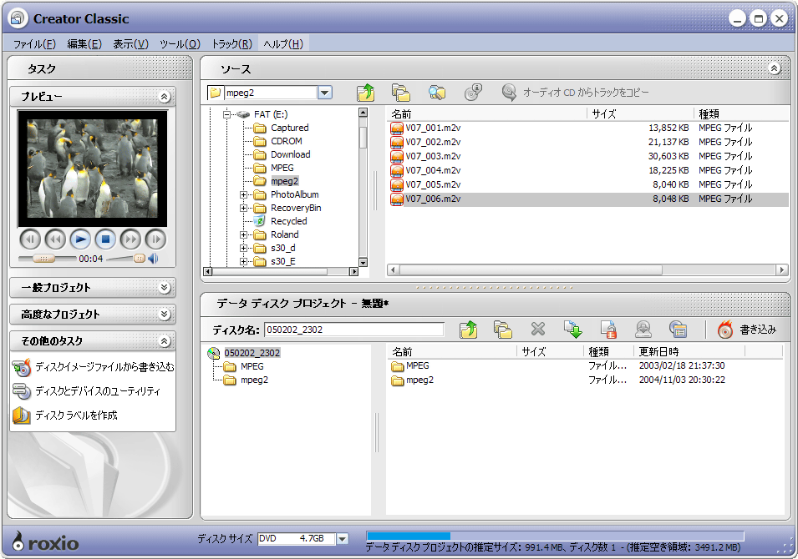Click the ディスク名 input field
Viewport: 798px width, 559px height.
(x=354, y=330)
